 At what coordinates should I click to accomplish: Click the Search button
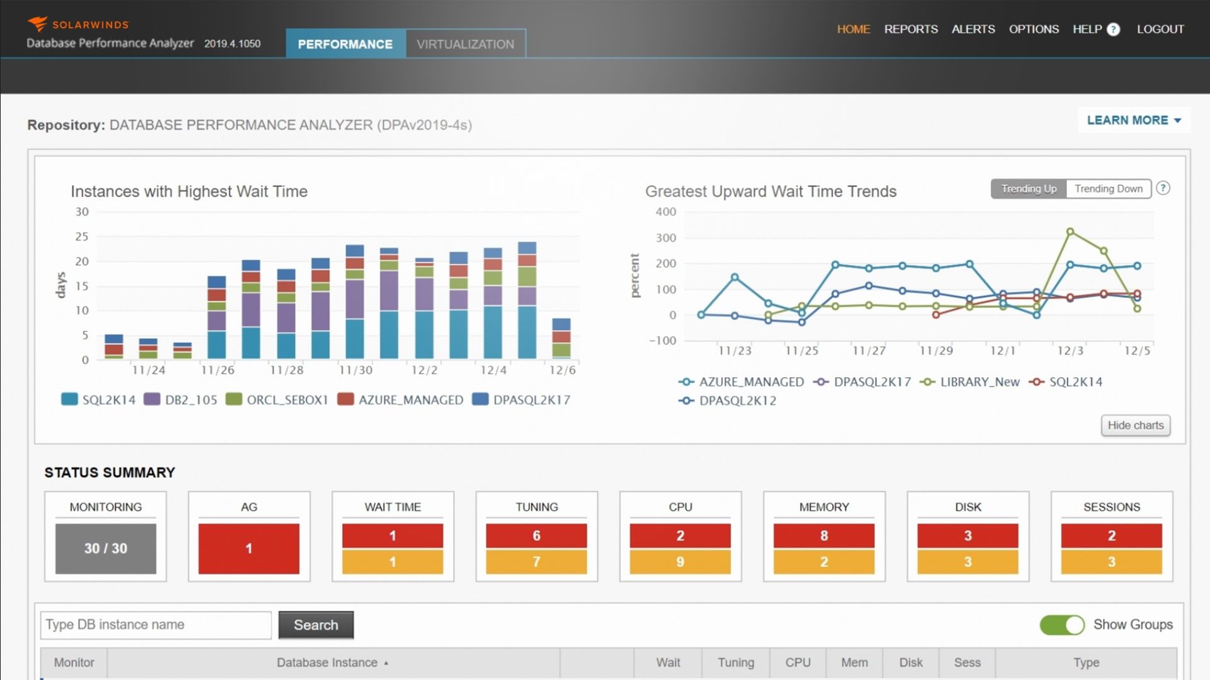(316, 625)
